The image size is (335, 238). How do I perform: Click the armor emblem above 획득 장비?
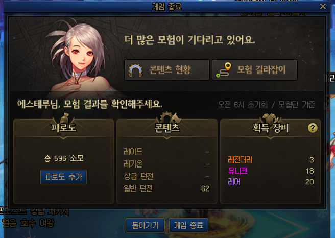[x=270, y=118]
